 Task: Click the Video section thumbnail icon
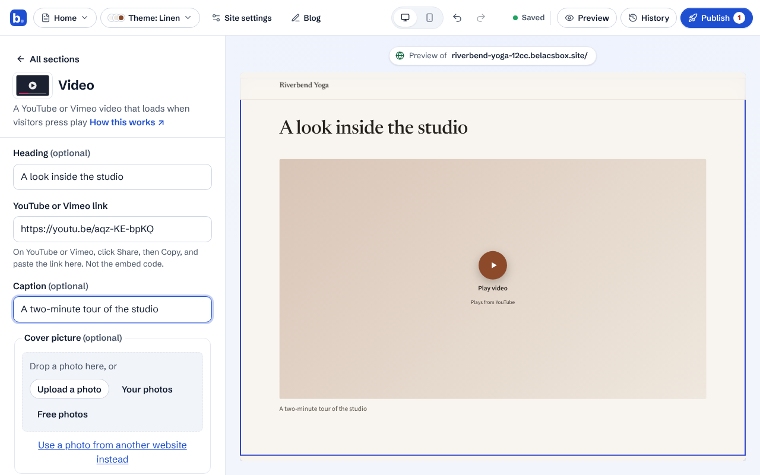[33, 85]
